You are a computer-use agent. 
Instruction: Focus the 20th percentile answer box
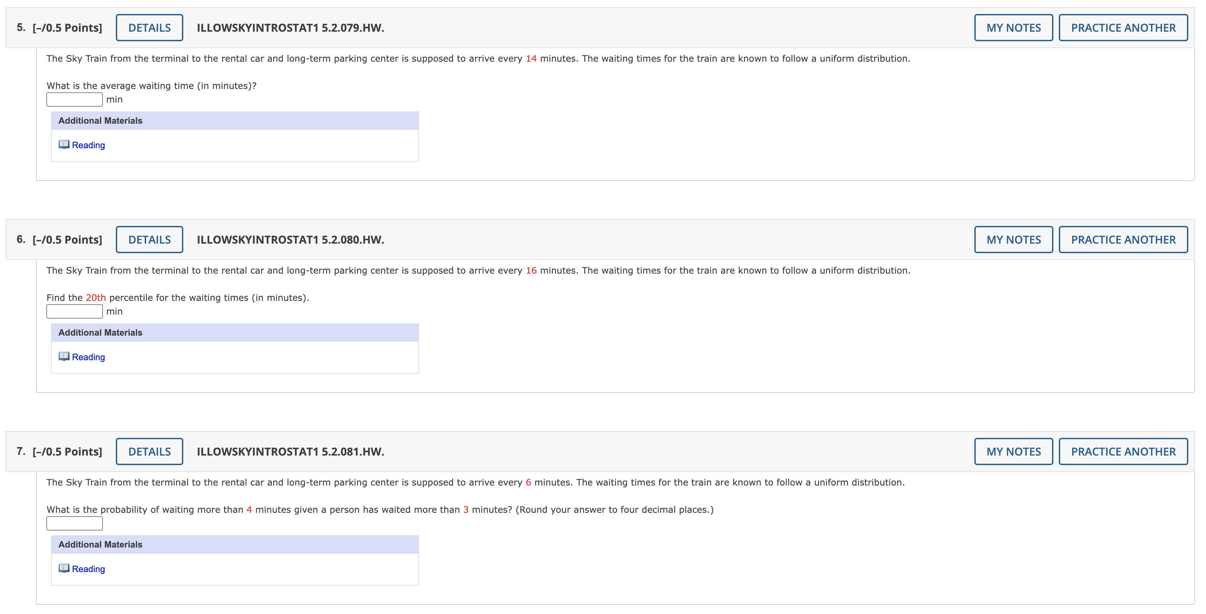point(75,311)
